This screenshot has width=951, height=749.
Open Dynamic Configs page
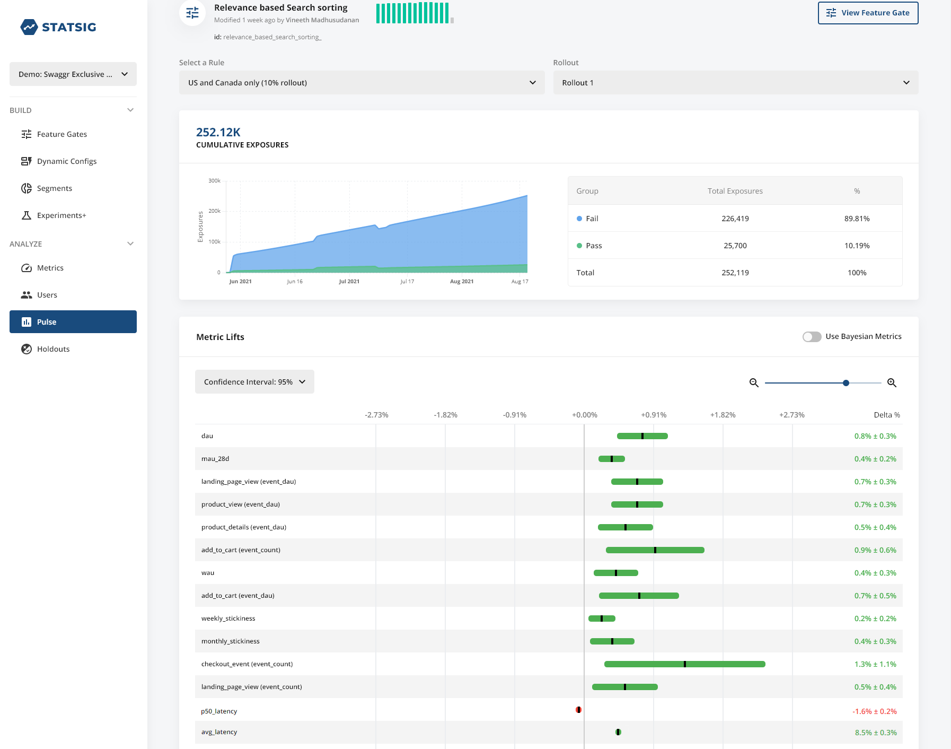(66, 161)
